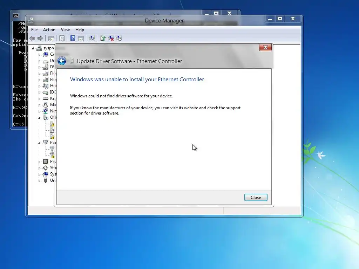Open the Action menu
This screenshot has height=269, width=359.
(x=49, y=30)
